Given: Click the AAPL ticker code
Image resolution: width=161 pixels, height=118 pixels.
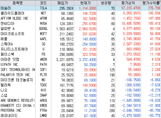Looking at the screenshot, I should [x=43, y=39].
